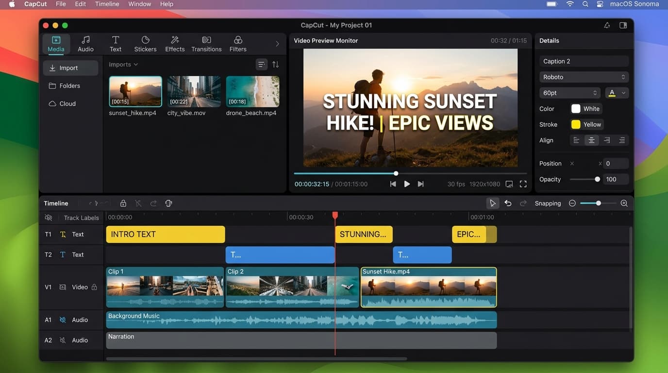The image size is (668, 373).
Task: Click the White color swatch
Action: point(576,109)
